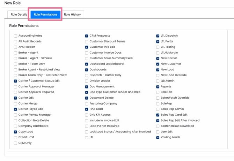
Task: Enable the Division Leader permission
Action: (x=87, y=81)
